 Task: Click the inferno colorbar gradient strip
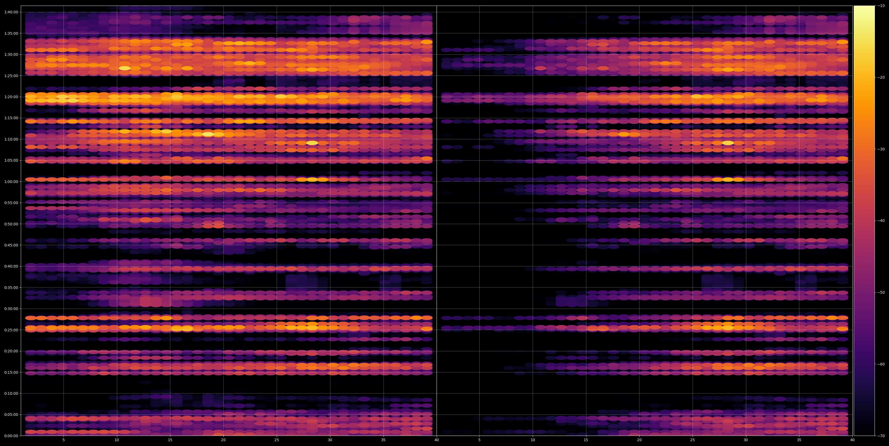[864, 221]
